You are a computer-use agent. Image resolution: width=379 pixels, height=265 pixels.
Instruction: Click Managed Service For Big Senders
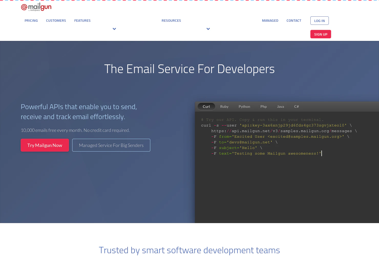coord(111,145)
